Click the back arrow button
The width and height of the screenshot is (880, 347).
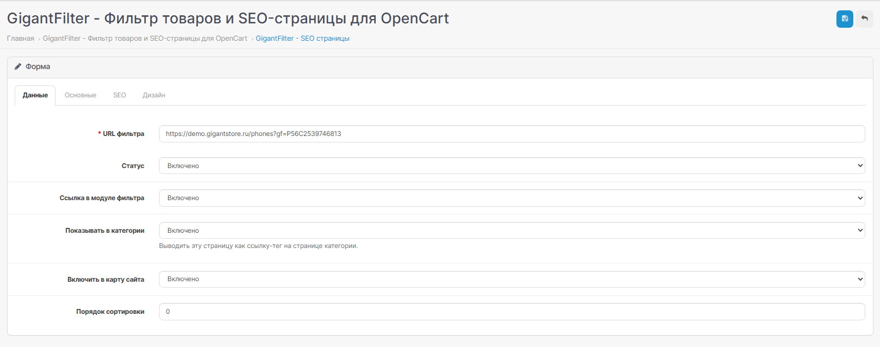[x=864, y=19]
